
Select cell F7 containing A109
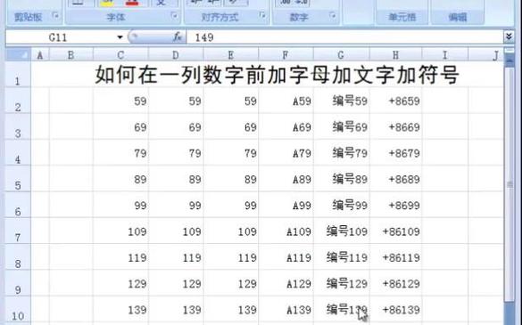286,232
